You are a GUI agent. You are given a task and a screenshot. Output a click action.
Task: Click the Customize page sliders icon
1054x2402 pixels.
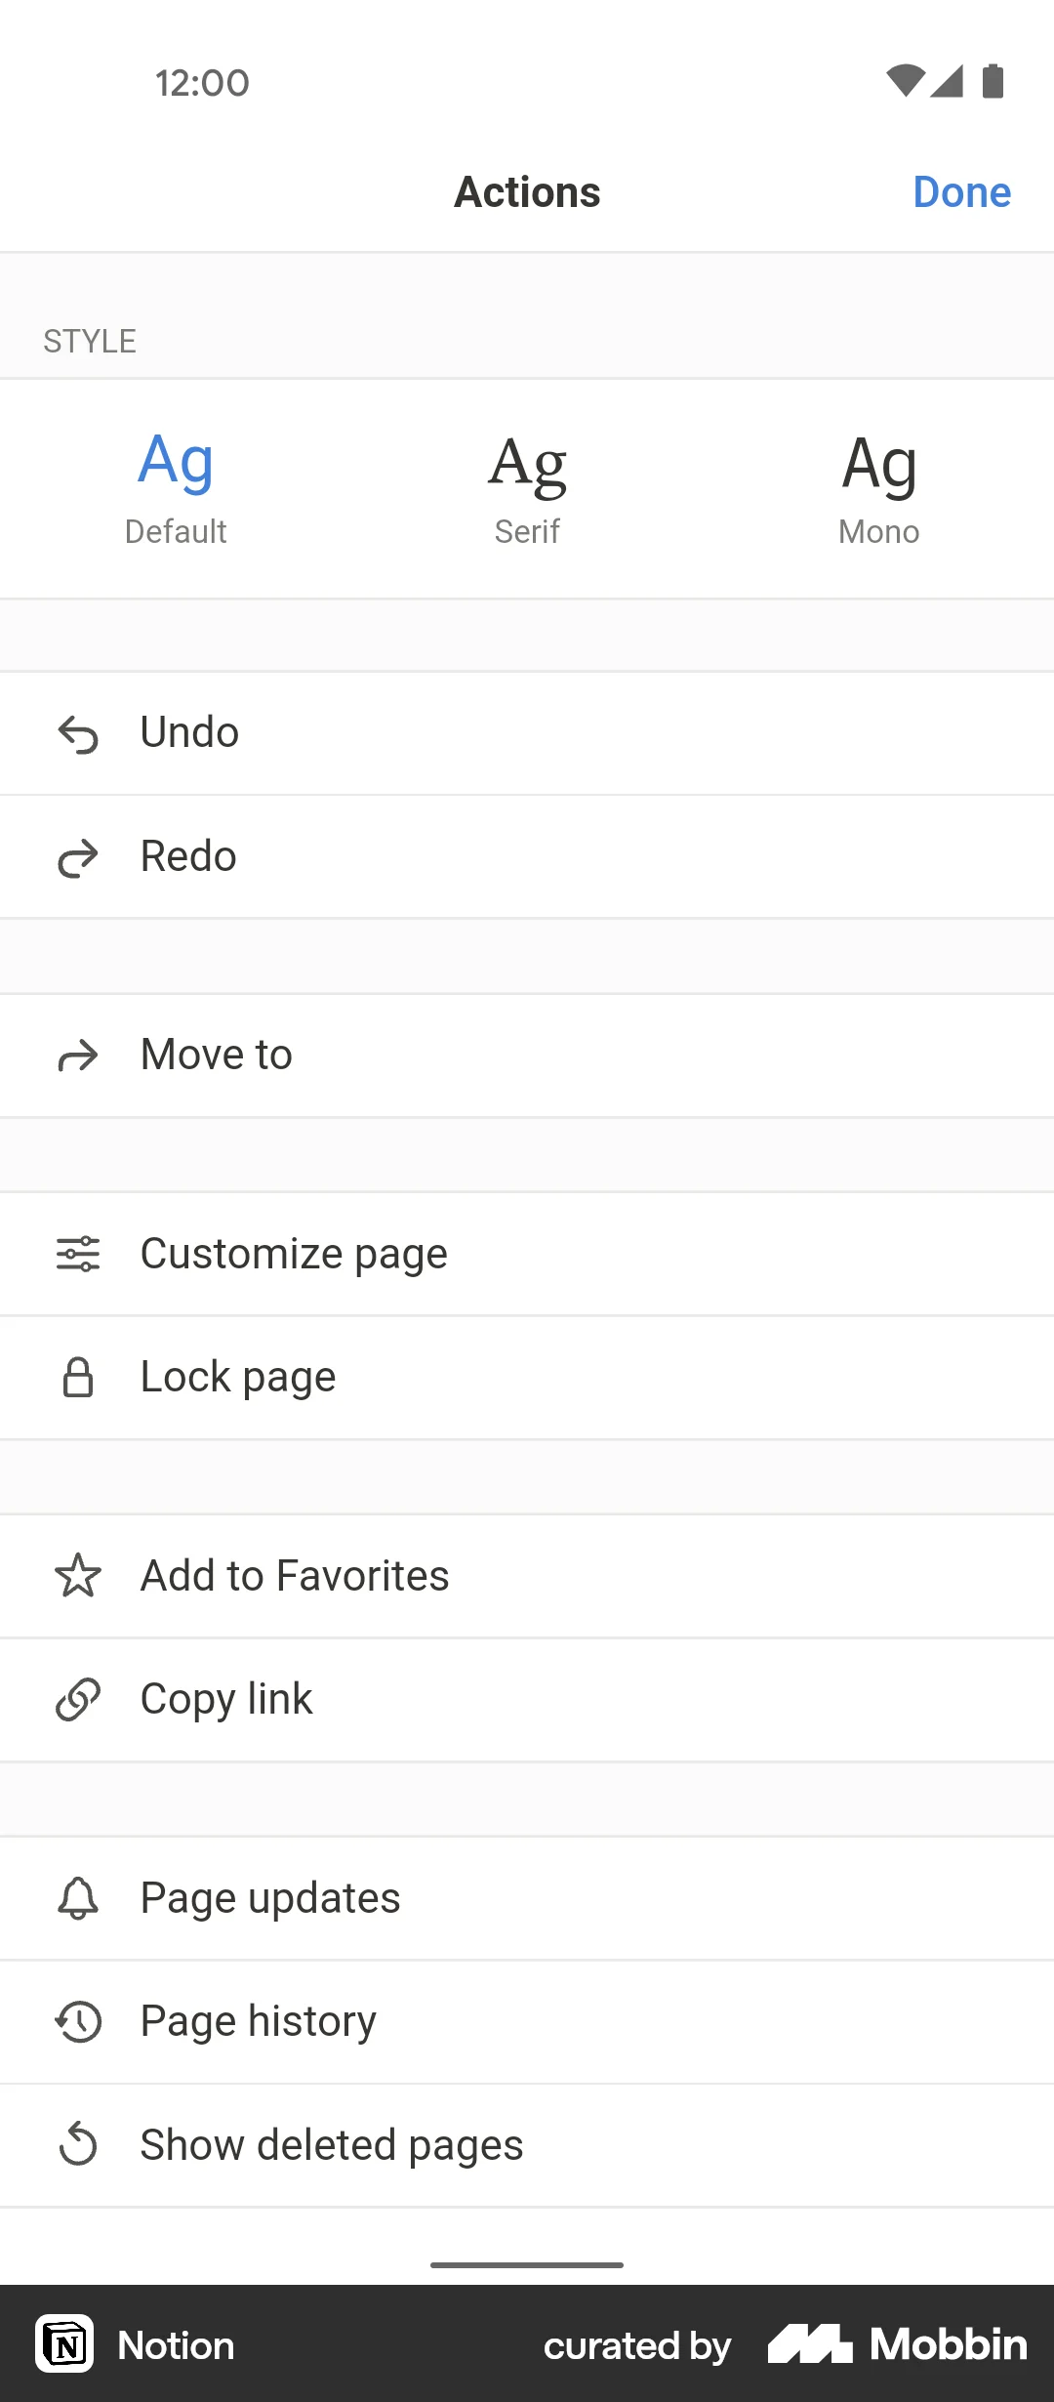point(78,1253)
